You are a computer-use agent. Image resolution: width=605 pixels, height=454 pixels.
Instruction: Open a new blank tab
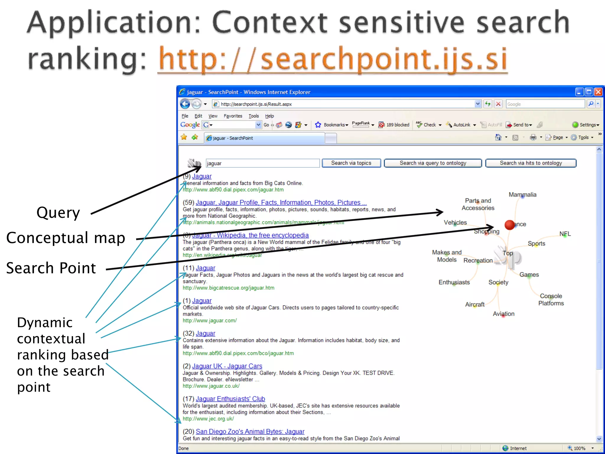331,138
